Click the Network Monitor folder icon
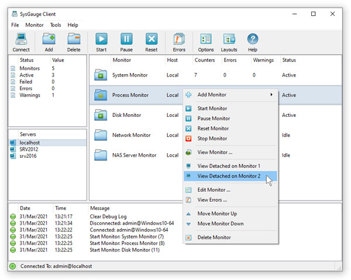 click(x=101, y=135)
